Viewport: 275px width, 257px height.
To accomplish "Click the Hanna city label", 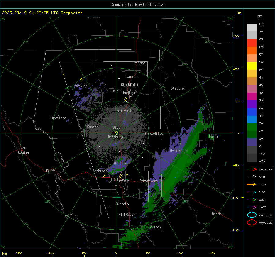I will click(214, 136).
